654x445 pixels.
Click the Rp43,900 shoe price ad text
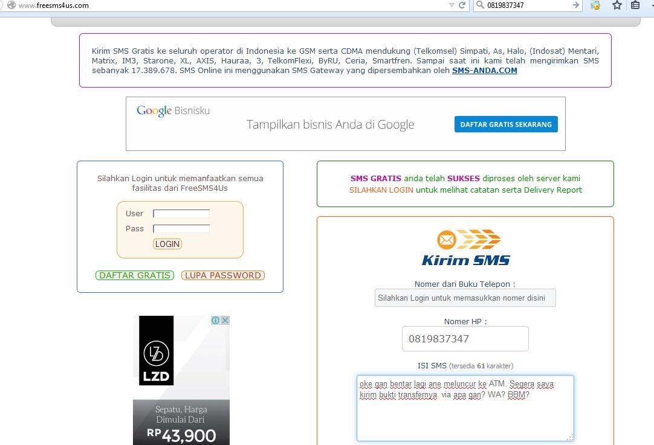tap(181, 435)
